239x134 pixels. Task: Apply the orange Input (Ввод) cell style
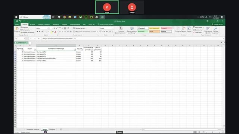coord(154,31)
